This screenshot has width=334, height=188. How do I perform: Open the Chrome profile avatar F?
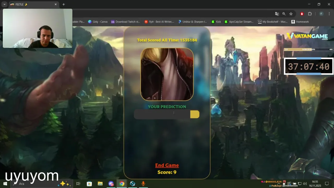pos(321,14)
